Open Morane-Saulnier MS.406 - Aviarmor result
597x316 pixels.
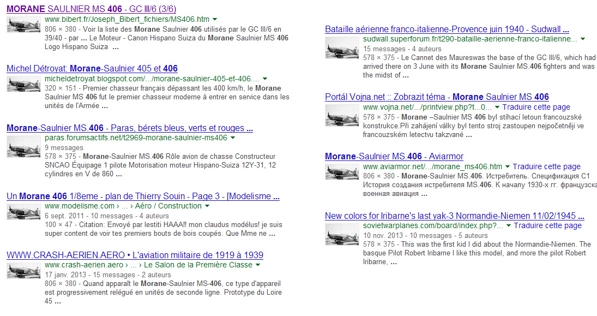point(394,156)
